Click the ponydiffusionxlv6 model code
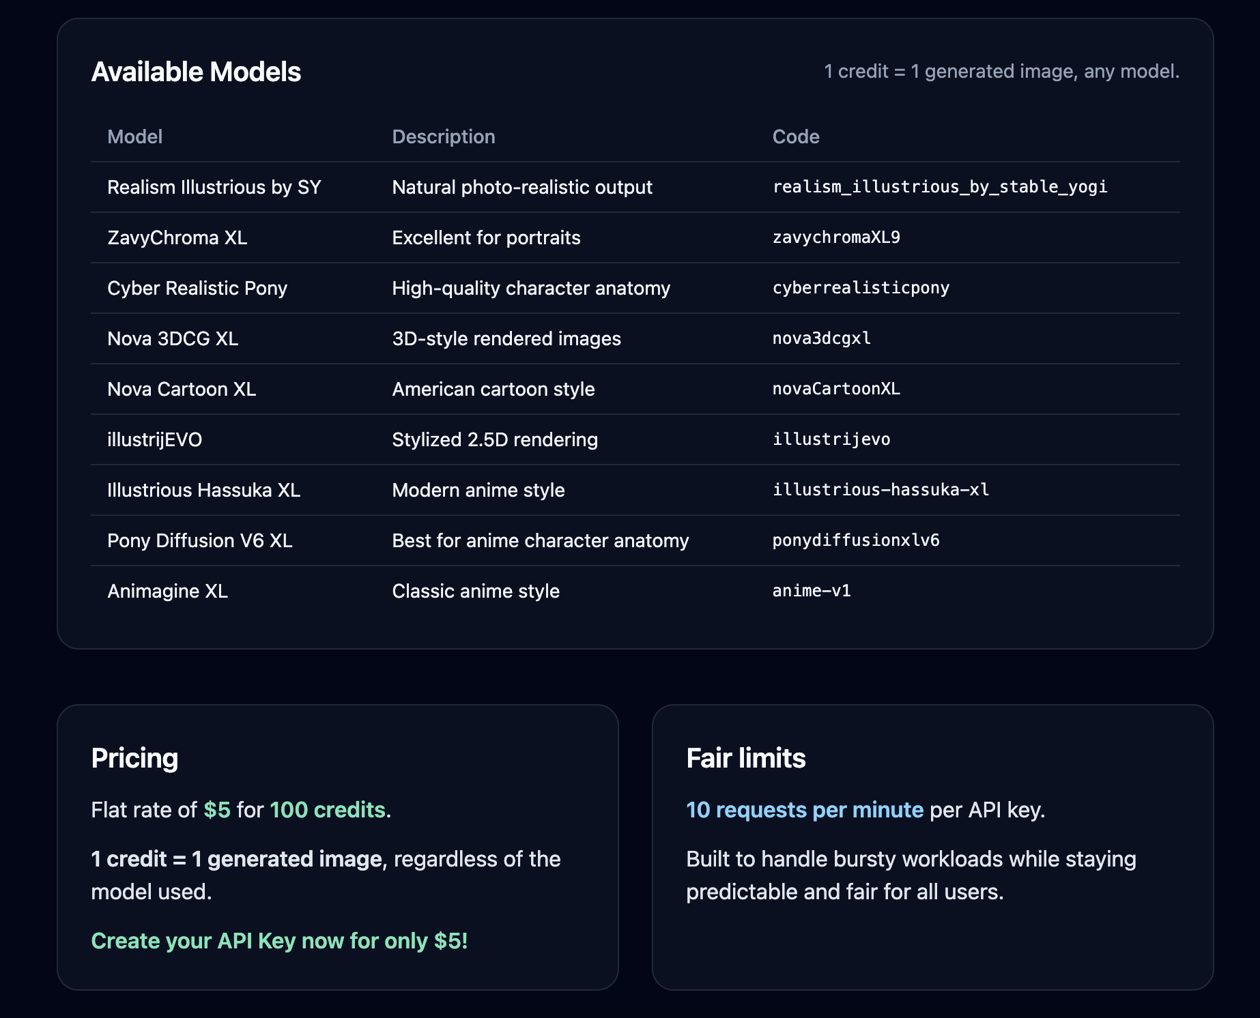This screenshot has height=1018, width=1260. coord(855,540)
